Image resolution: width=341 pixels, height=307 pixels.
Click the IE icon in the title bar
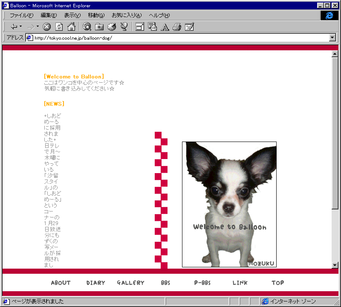coord(6,6)
